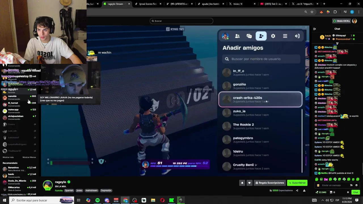Click the translate icon in chat input

(352, 185)
